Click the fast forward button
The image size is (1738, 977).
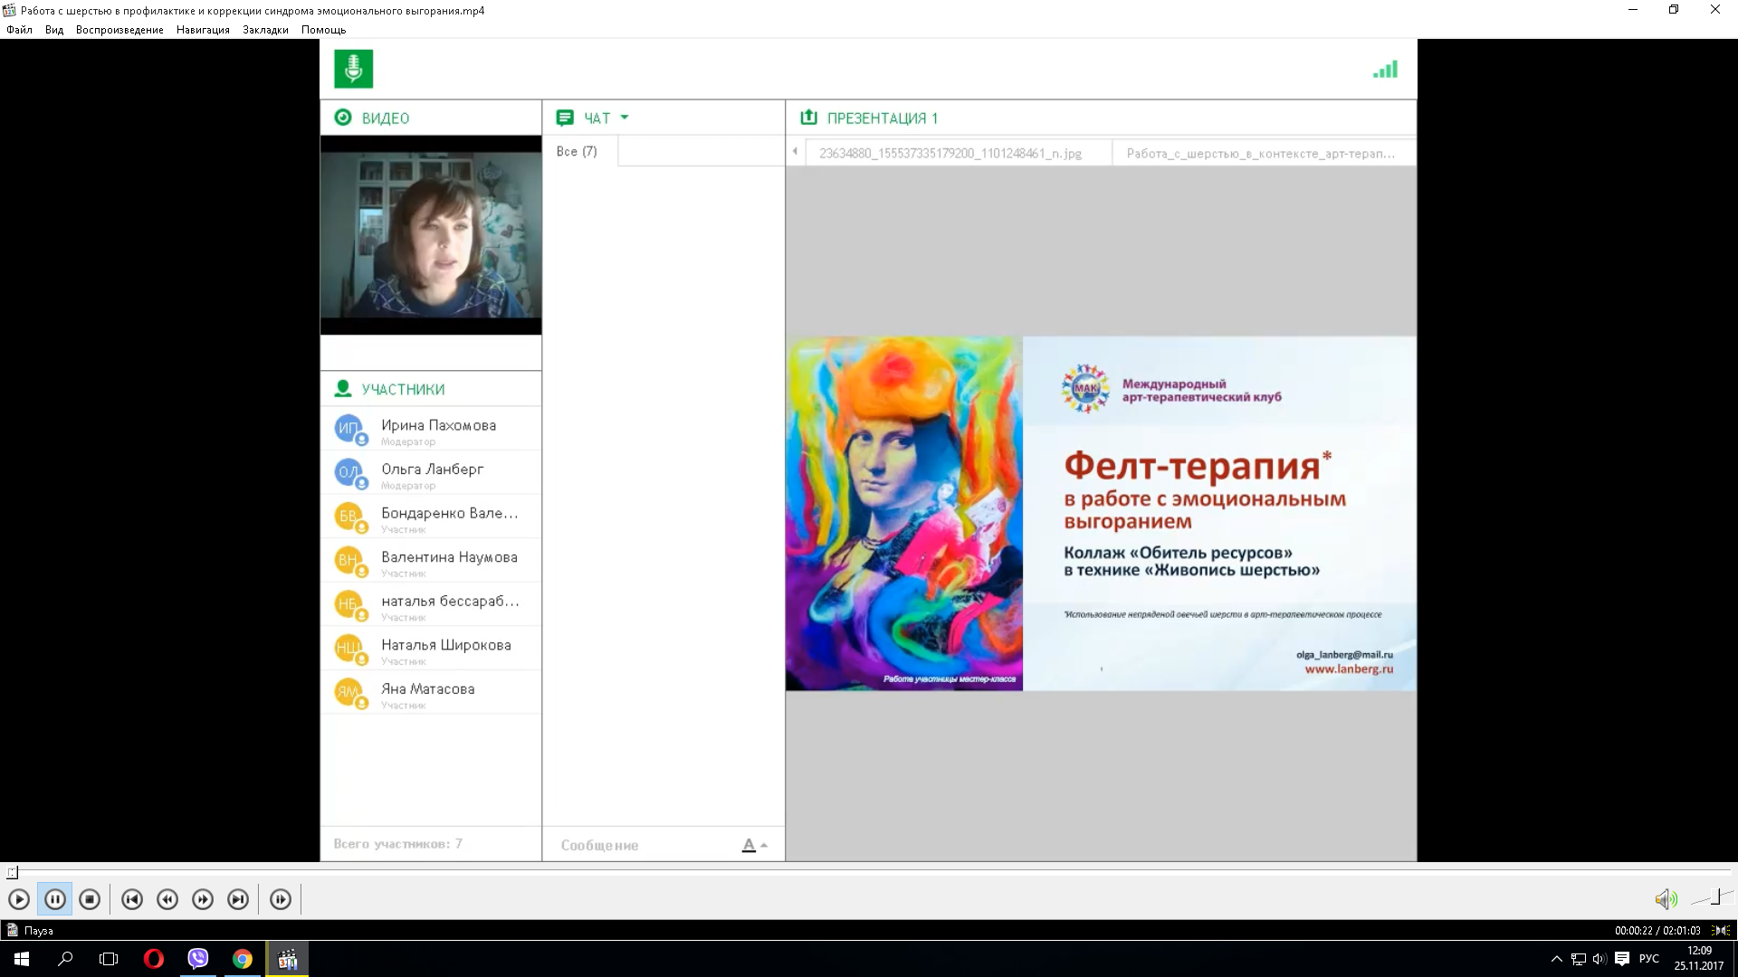click(203, 899)
